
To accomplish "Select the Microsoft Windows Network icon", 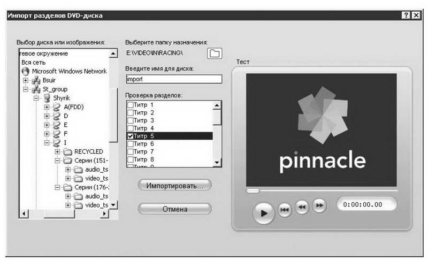I will [25, 71].
